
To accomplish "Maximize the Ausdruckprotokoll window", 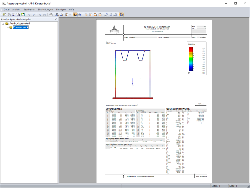I will pos(235,3).
